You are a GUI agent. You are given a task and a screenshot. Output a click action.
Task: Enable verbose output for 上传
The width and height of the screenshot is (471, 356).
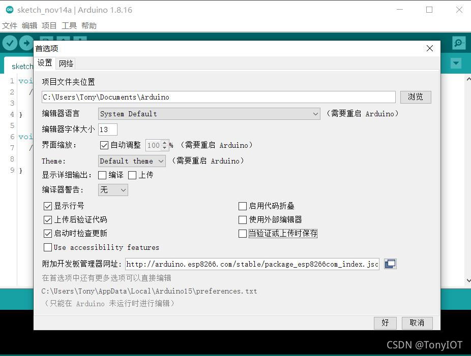point(132,175)
